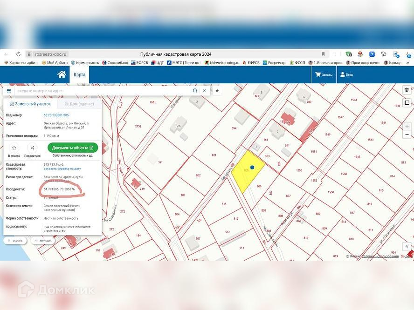
Task: Share the parcel with the share icon
Action: (x=32, y=148)
